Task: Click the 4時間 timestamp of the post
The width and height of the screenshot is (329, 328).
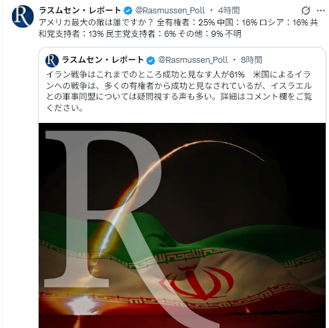Action: click(229, 10)
